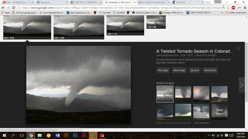Screen dimensions: 248x139
Task: Open Task View on taskbar
Action: [22, 135]
